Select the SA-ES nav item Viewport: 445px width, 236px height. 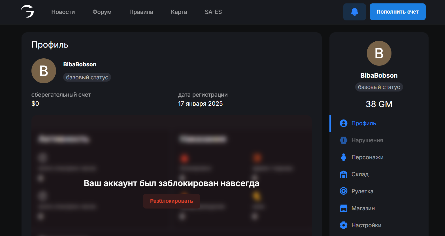pos(213,12)
